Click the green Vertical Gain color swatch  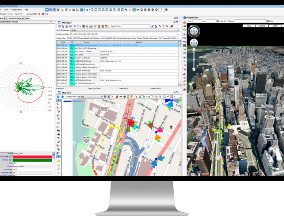pos(32,160)
